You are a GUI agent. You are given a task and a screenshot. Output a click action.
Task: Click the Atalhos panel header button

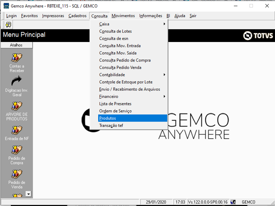17,45
